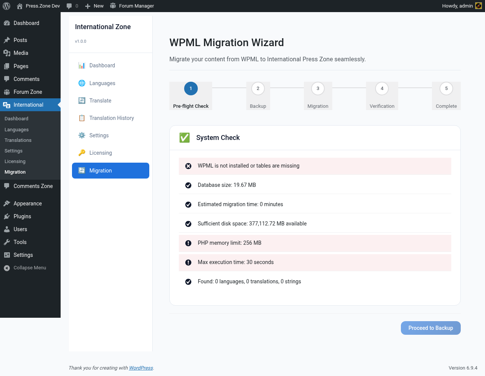
Task: Click the Collapse Menu arrow icon
Action: click(x=7, y=268)
